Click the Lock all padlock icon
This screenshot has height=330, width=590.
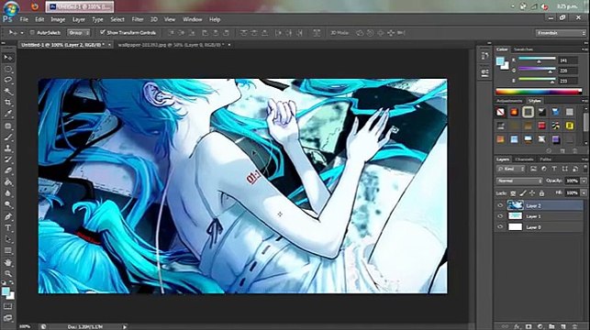542,193
